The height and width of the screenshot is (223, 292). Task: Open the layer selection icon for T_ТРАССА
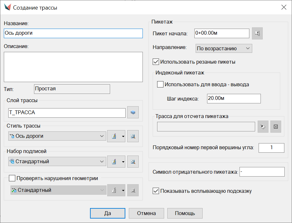pyautogui.click(x=133, y=113)
